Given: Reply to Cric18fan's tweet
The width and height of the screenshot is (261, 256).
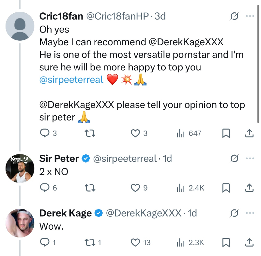Looking at the screenshot, I should [44, 133].
